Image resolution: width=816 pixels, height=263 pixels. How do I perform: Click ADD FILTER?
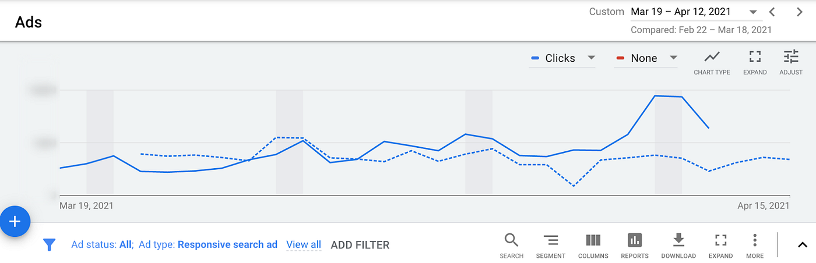[x=360, y=245]
